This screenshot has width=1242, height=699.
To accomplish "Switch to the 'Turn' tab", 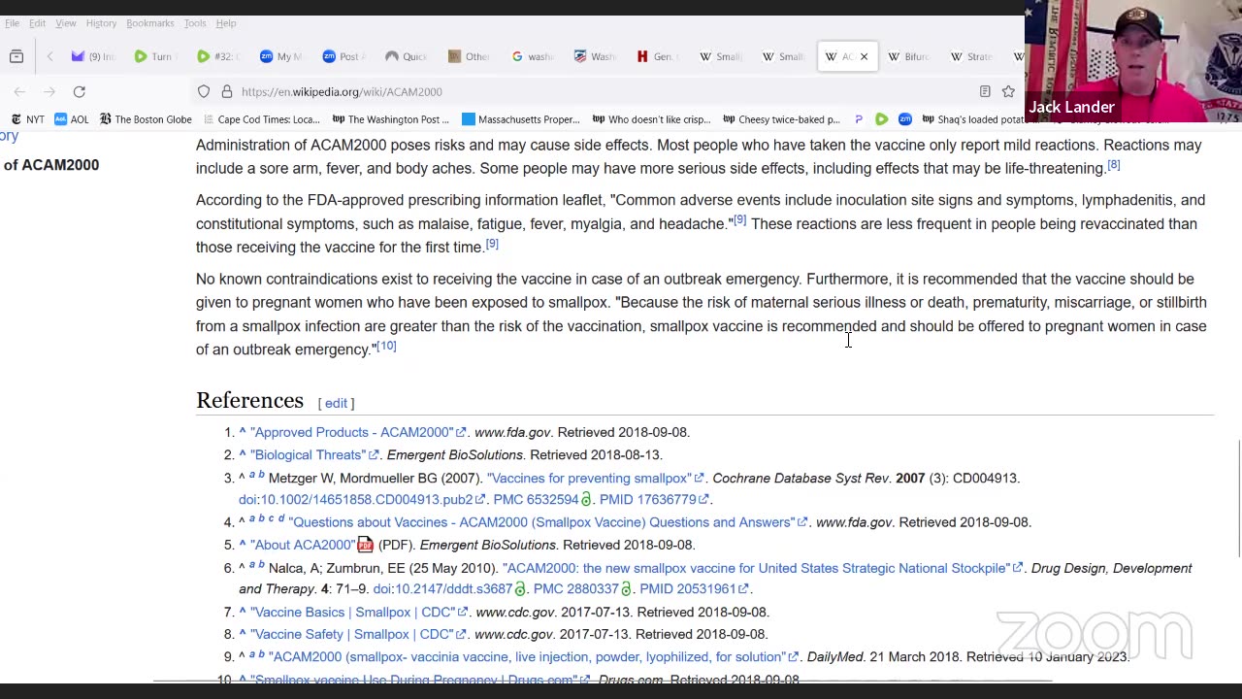I will pos(154,56).
